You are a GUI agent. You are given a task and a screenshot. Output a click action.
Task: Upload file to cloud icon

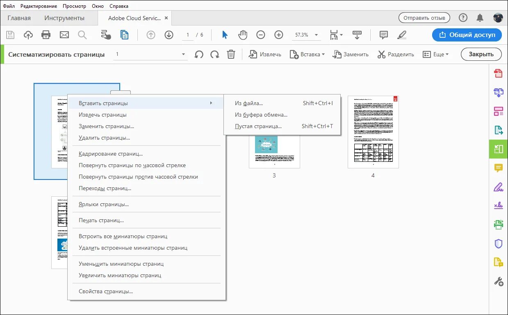pyautogui.click(x=28, y=35)
